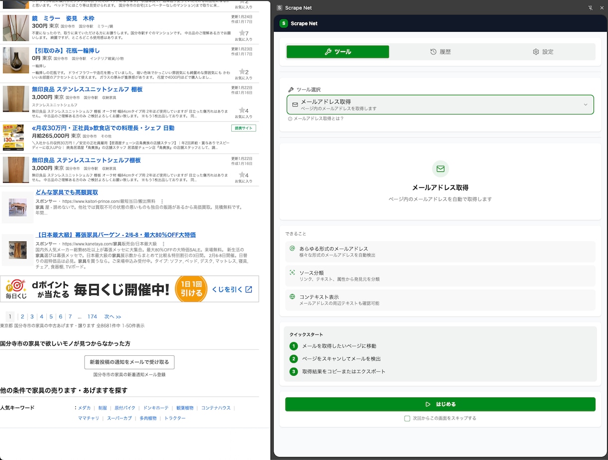Expand the メールアドレス取得 tool dropdown
Image resolution: width=608 pixels, height=460 pixels.
point(441,105)
